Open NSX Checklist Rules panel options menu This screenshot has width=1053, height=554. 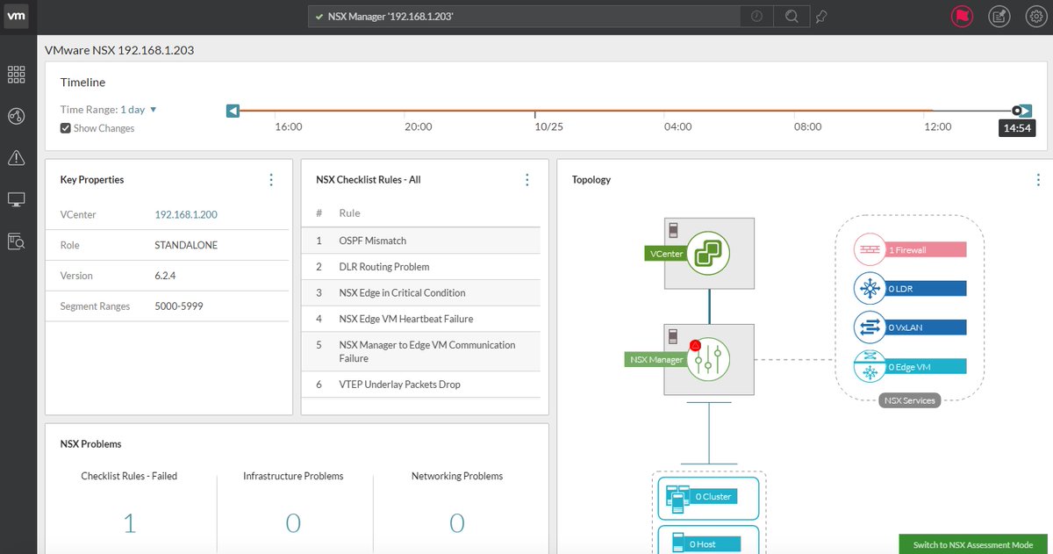(x=527, y=180)
